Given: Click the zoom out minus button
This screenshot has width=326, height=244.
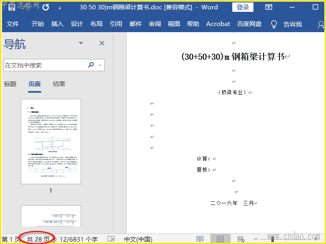Looking at the screenshot, I should coord(256,239).
